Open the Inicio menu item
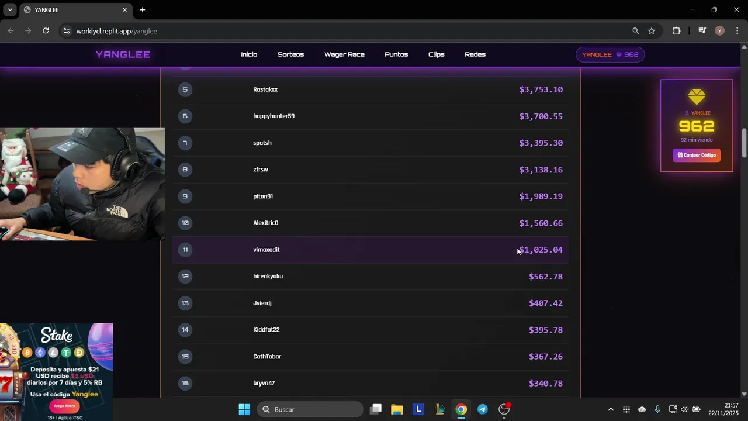 pyautogui.click(x=249, y=54)
